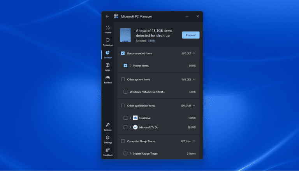Select the Storage tab in sidebar
Screen dimensions: 299x171
[107, 54]
